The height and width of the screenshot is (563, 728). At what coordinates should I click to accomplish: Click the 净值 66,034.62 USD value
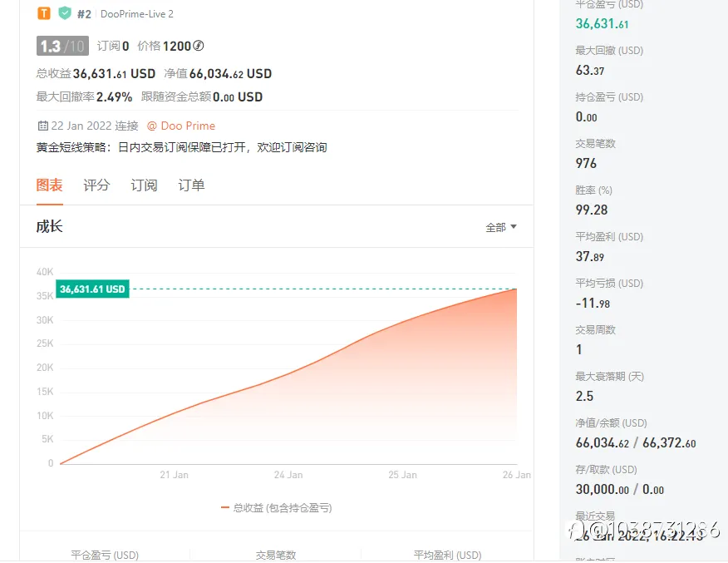click(231, 74)
